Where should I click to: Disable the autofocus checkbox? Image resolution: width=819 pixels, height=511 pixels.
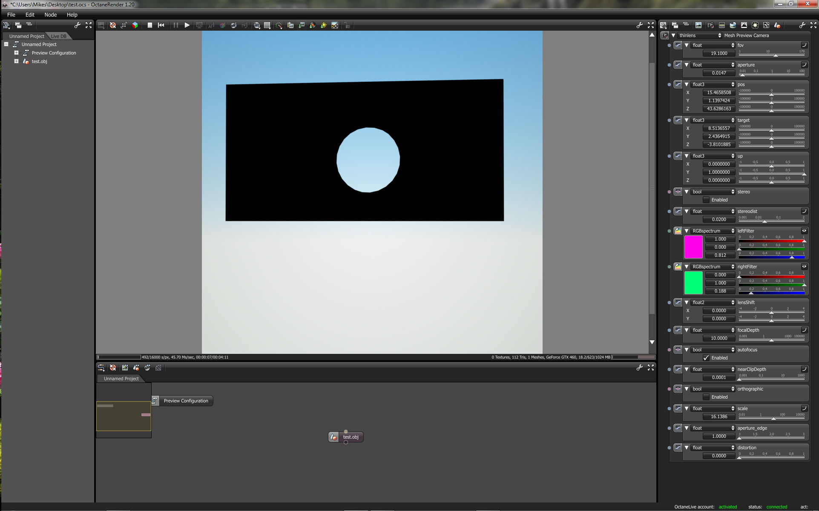(x=706, y=358)
